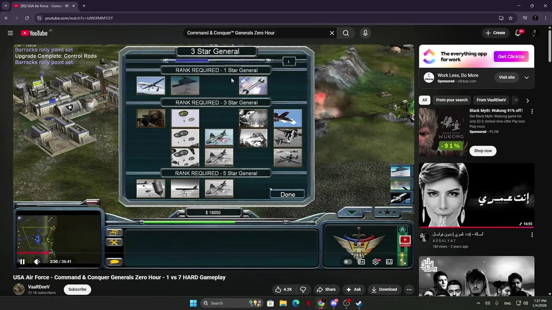
Task: Choose the Pathfinder sniper soldier icon
Action: [151, 118]
